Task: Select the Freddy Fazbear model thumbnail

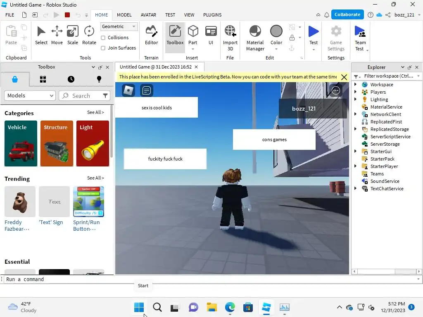Action: (x=20, y=201)
